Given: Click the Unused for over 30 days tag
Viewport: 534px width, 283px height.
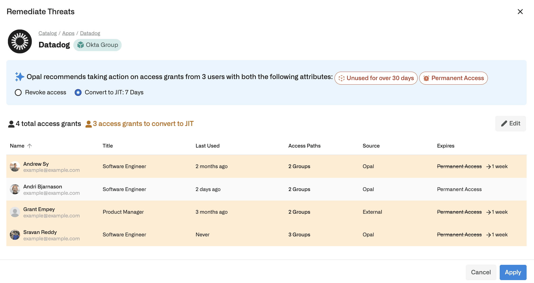Looking at the screenshot, I should click(376, 78).
